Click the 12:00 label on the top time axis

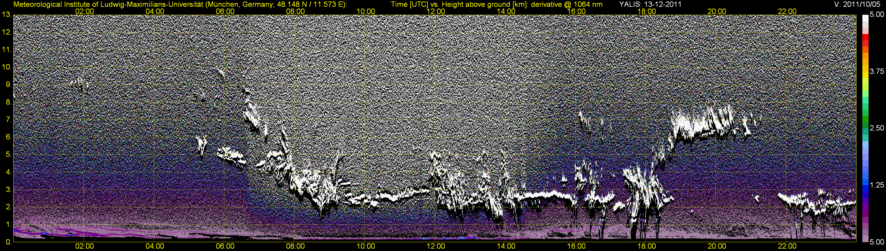436,11
